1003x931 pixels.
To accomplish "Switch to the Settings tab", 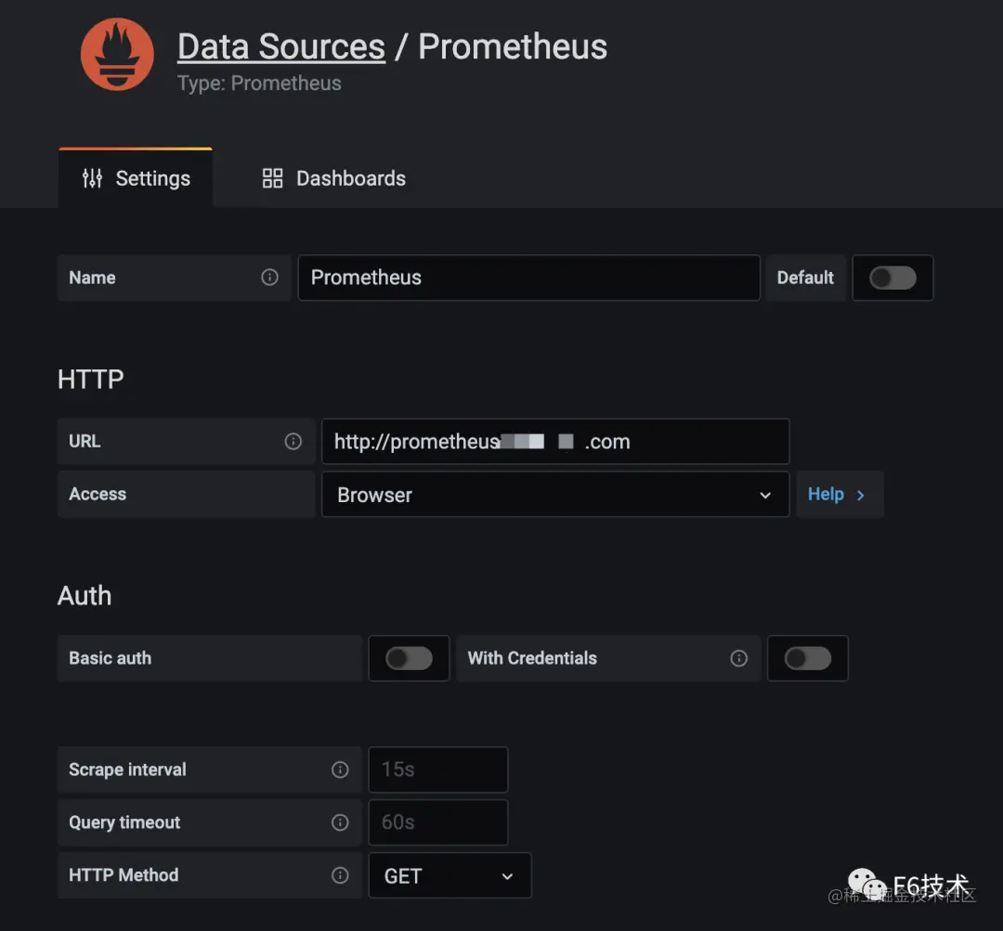I will pyautogui.click(x=137, y=178).
